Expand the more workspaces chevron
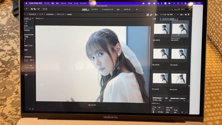Viewport: 222px width, 125px height. [x=137, y=9]
